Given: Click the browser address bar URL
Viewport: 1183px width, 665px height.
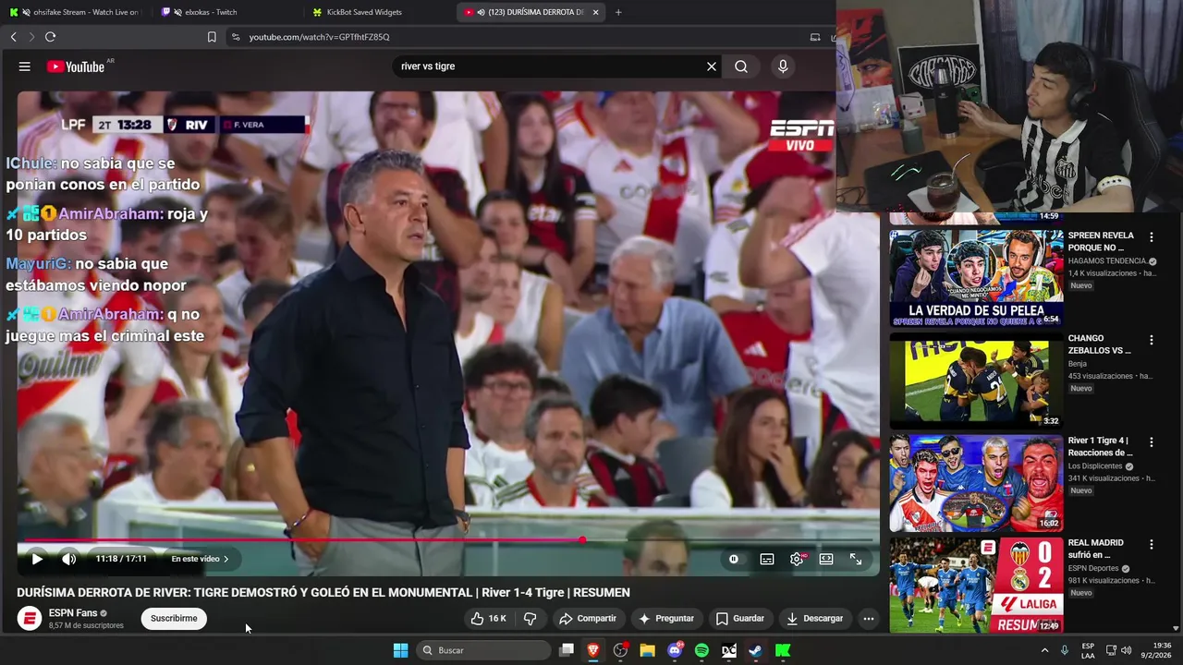Looking at the screenshot, I should [319, 37].
